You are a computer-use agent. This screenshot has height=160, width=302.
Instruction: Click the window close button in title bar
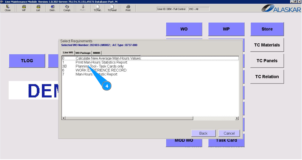coord(299,2)
